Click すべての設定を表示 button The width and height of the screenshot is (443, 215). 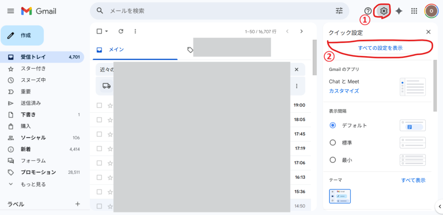380,48
